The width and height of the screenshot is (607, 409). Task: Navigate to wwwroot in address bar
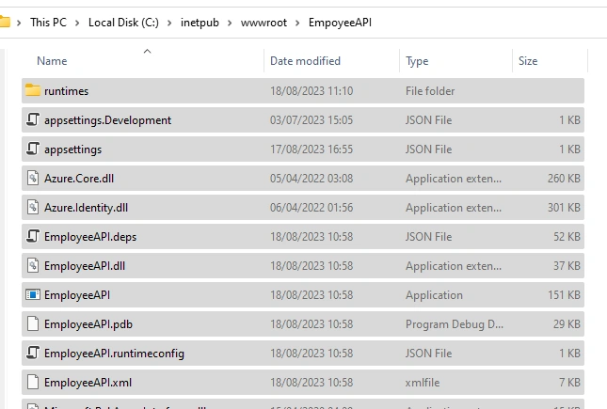tap(264, 23)
